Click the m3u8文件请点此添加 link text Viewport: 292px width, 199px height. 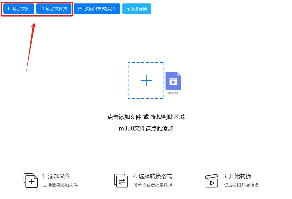click(x=146, y=128)
